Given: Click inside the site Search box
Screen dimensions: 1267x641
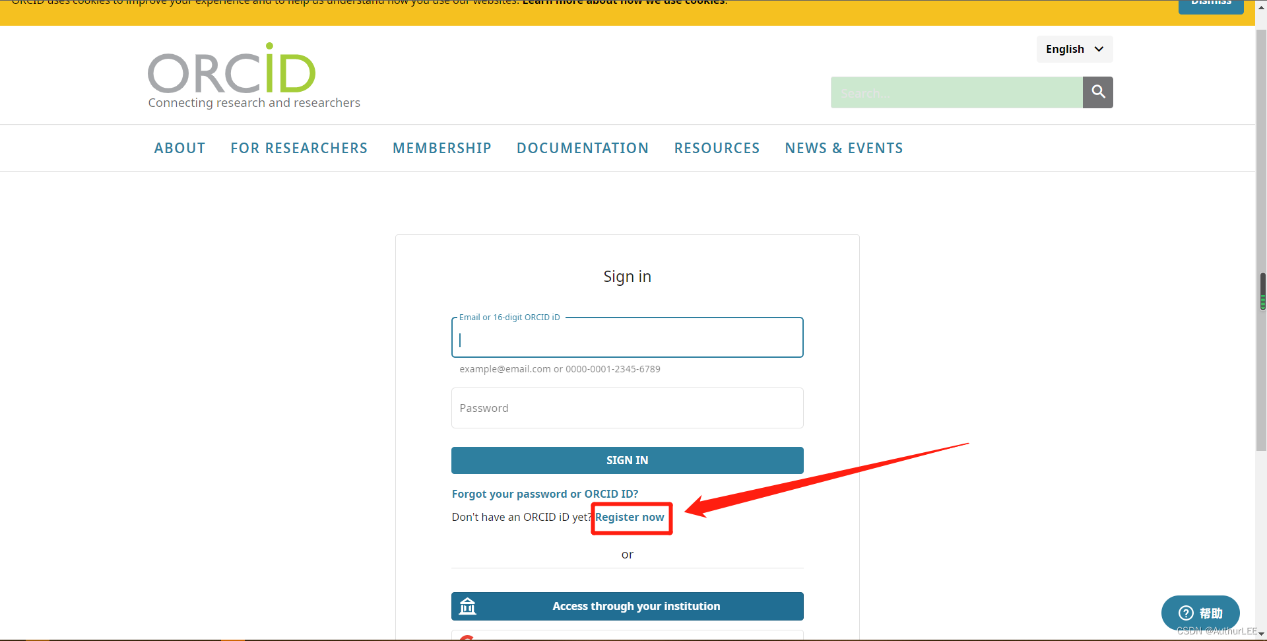Looking at the screenshot, I should tap(956, 92).
